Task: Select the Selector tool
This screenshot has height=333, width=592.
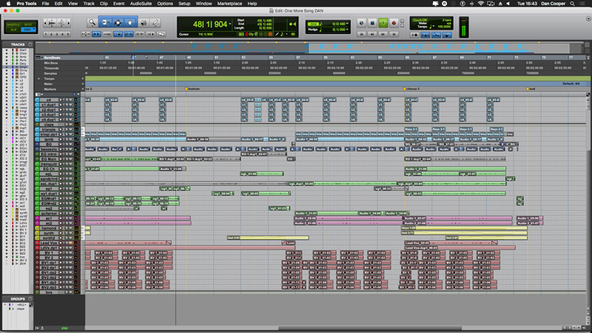Action: 118,23
